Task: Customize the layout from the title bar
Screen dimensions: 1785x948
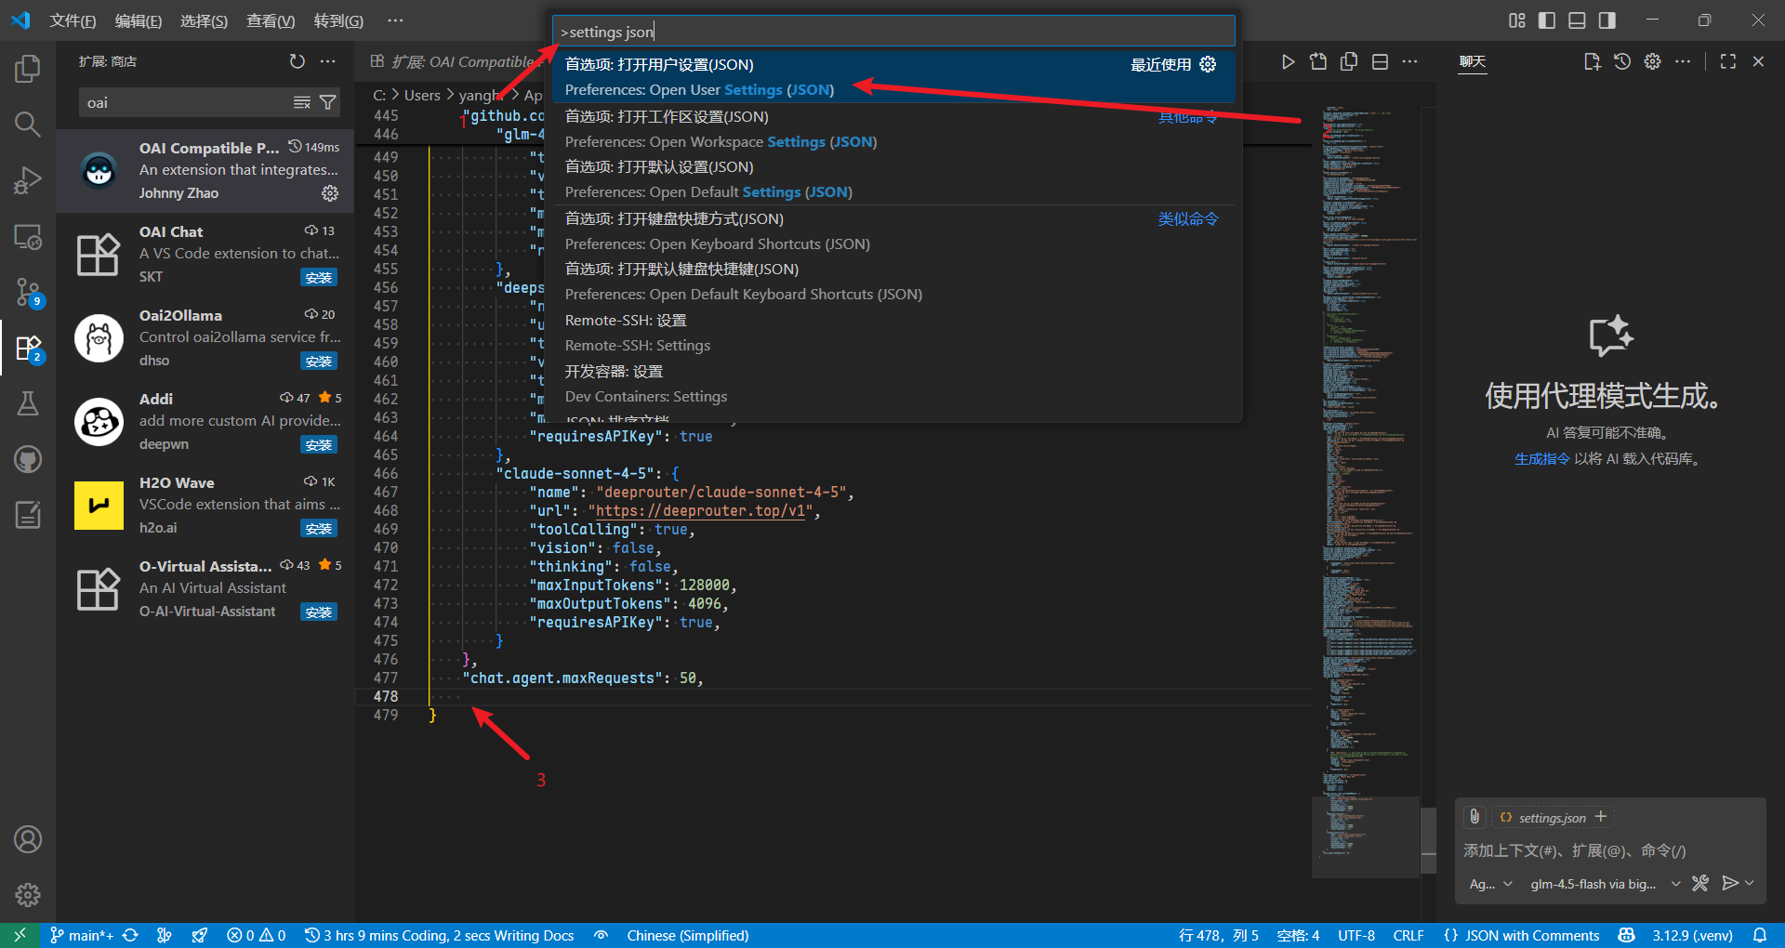Action: coord(1517,20)
